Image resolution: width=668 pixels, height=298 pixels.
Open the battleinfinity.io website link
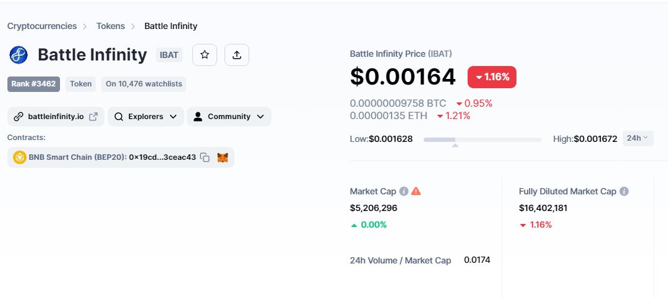coord(56,117)
